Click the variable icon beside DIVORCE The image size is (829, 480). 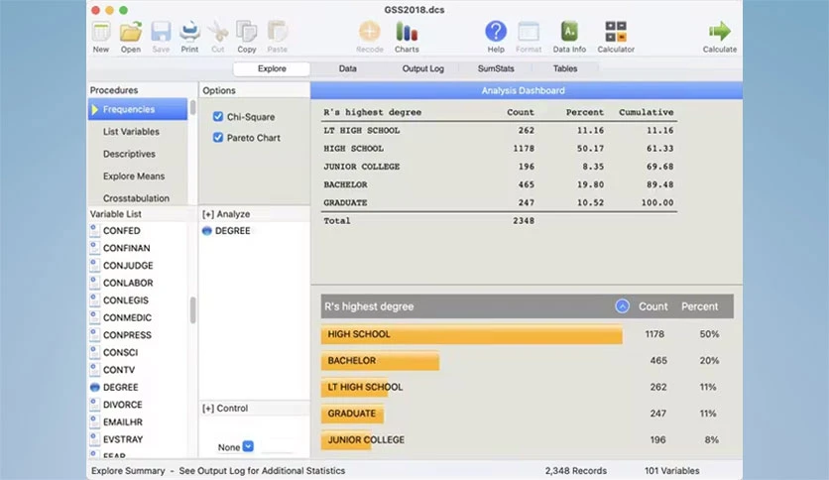[x=94, y=405]
